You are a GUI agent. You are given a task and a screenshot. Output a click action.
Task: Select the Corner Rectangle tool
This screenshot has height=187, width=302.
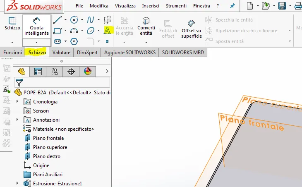coord(58,31)
